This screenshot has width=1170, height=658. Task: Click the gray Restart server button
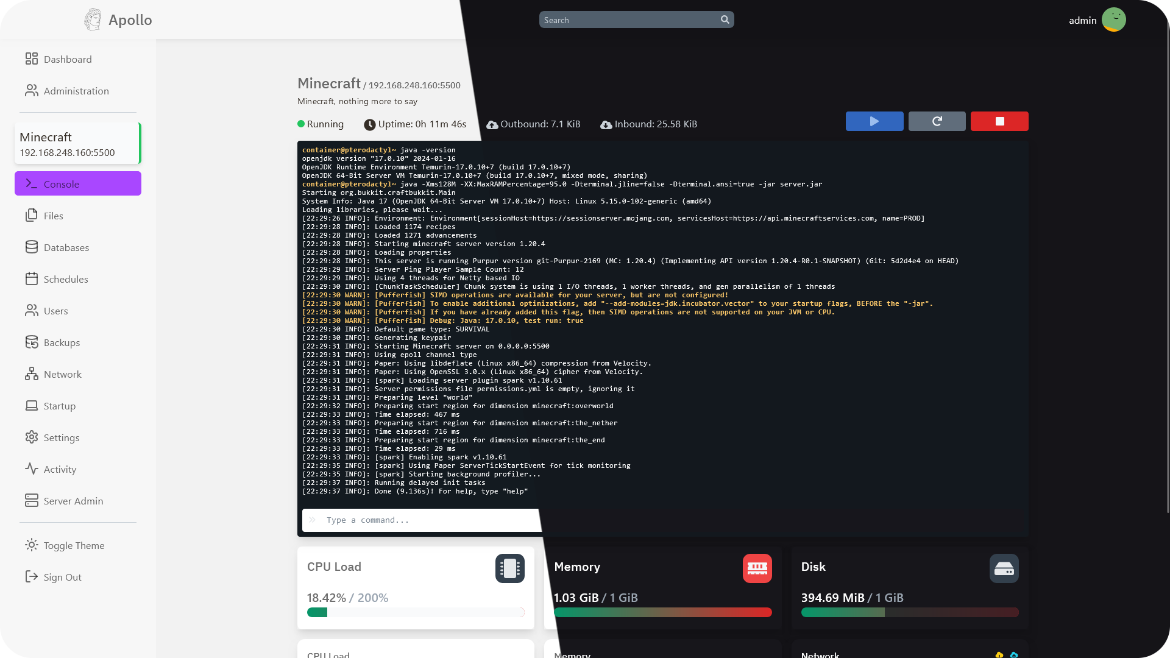click(937, 121)
